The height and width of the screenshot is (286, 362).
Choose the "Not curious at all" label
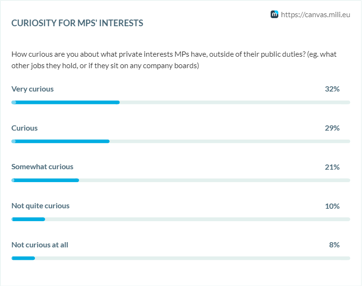coord(40,245)
